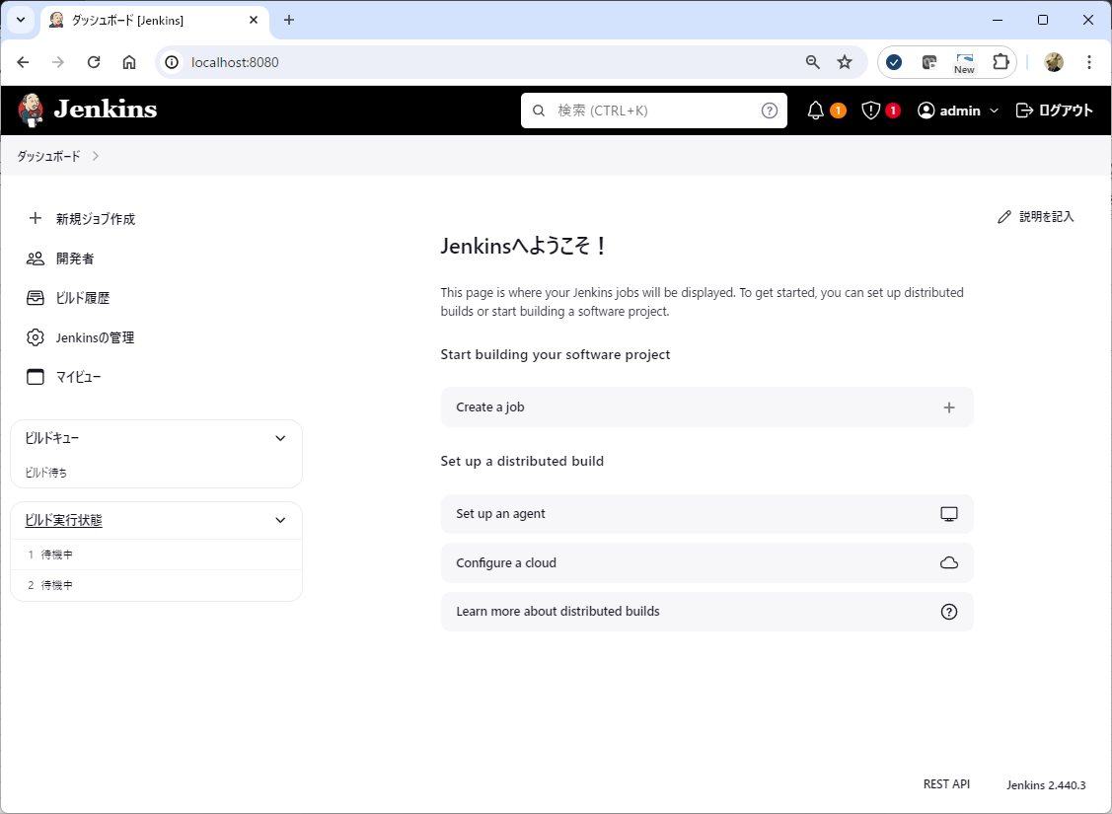
Task: Click the help icon in Learn more row
Action: click(x=949, y=612)
